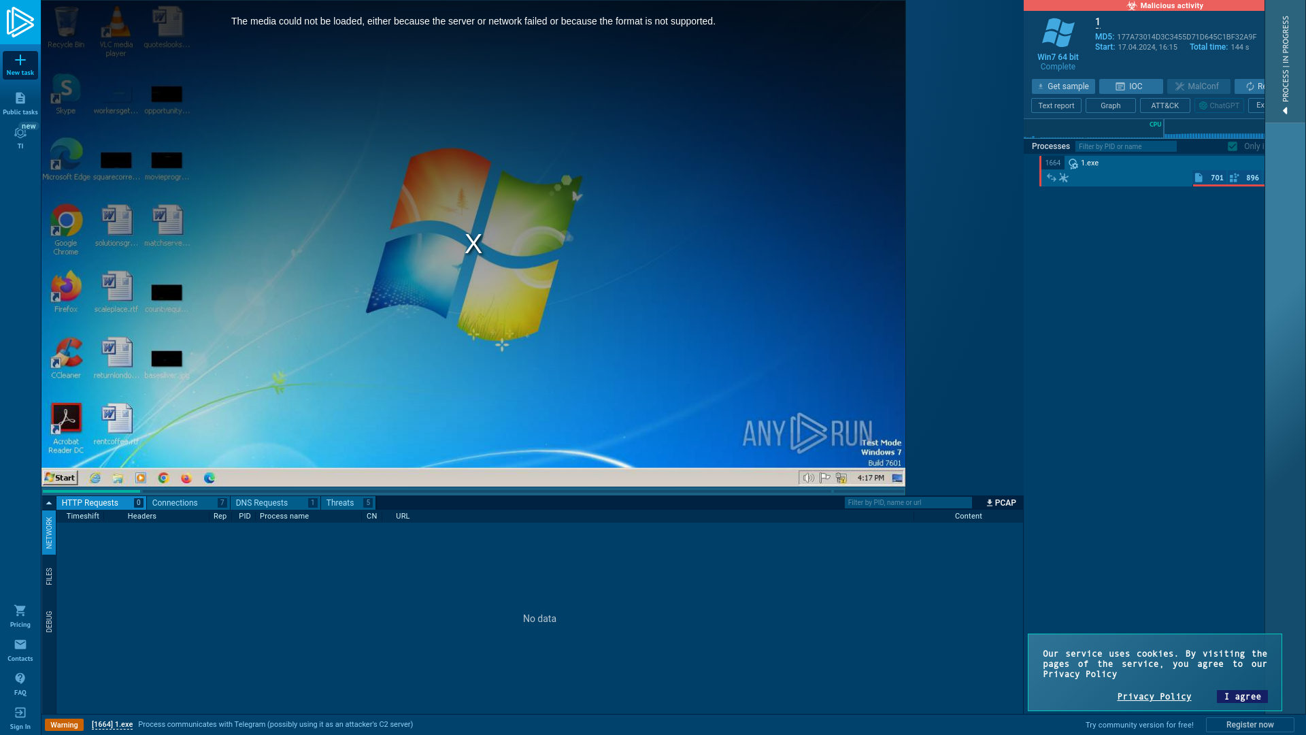
Task: Click the [1664] 1.exe warning link
Action: pos(112,724)
